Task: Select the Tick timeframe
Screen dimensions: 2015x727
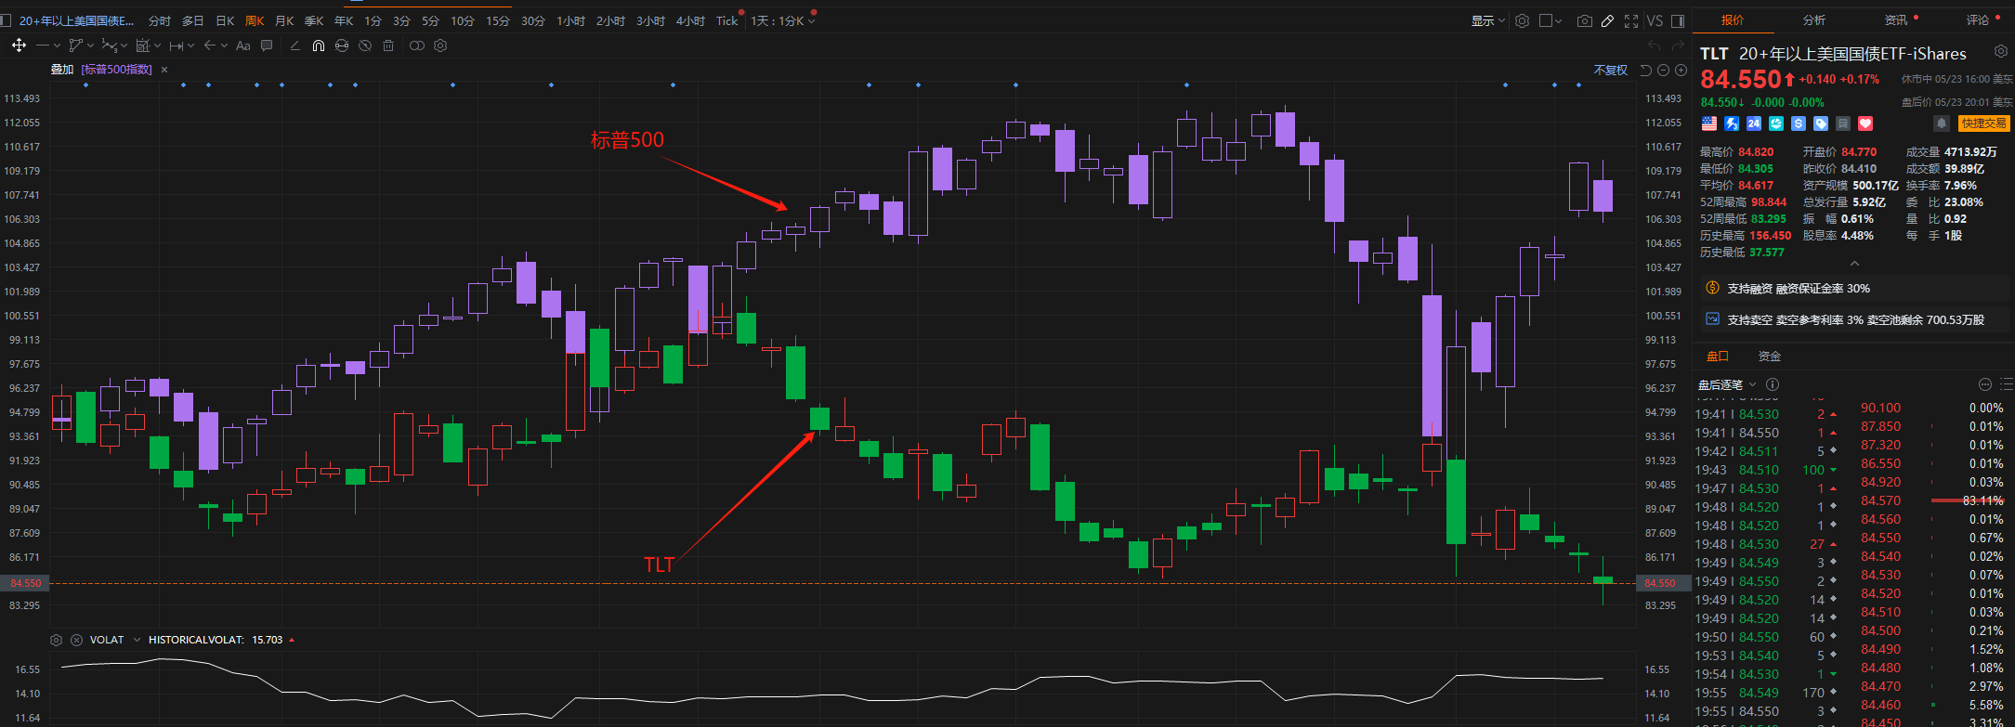Action: coord(727,20)
